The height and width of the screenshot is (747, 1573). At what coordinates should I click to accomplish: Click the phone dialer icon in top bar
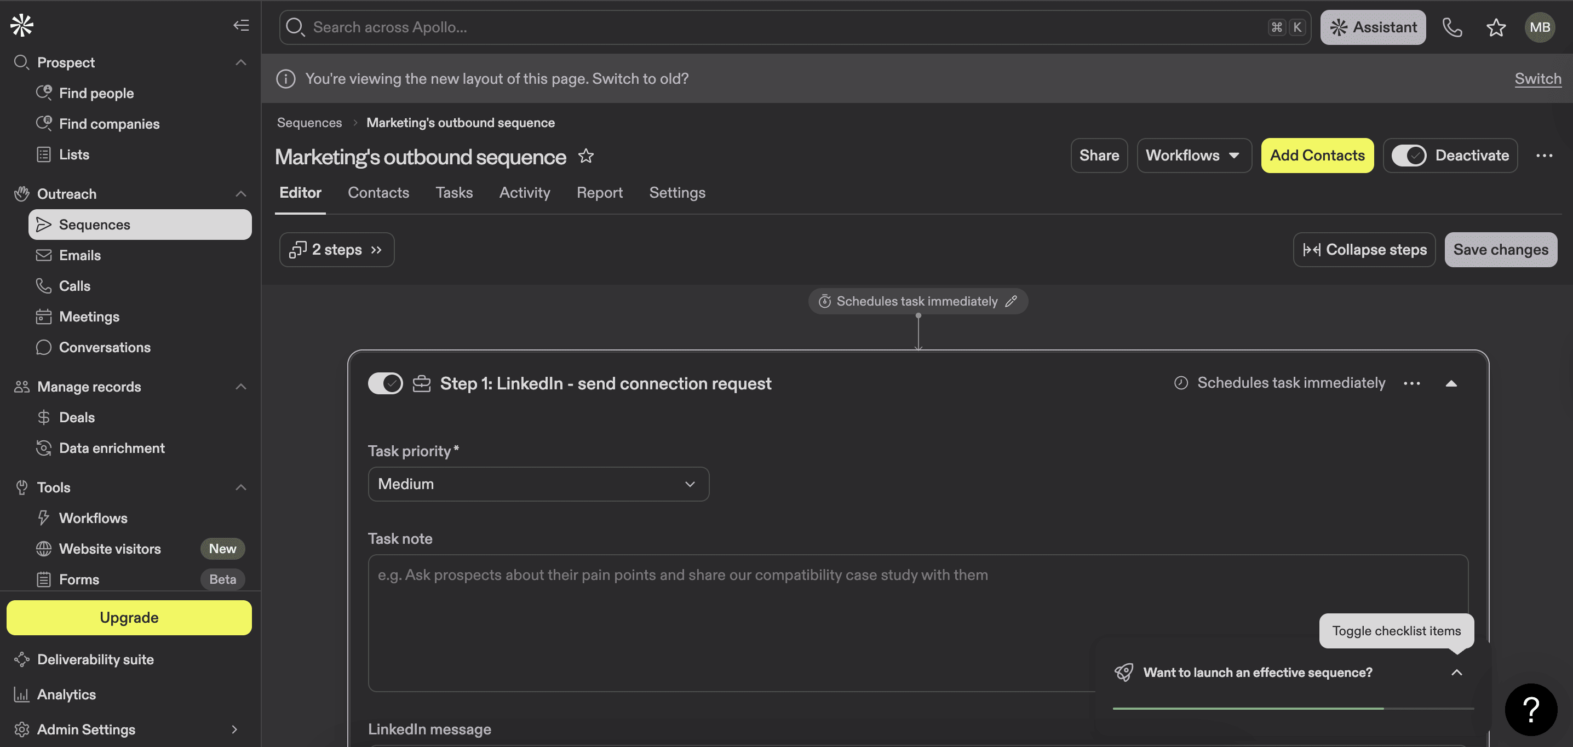pos(1451,27)
